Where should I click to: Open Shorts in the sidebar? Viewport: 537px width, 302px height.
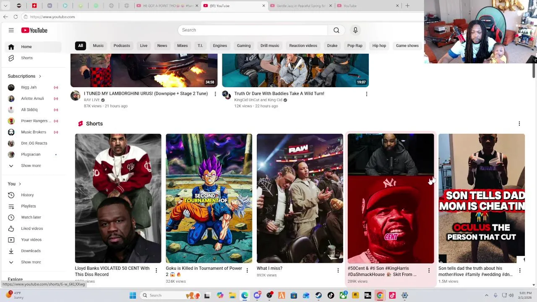33,58
